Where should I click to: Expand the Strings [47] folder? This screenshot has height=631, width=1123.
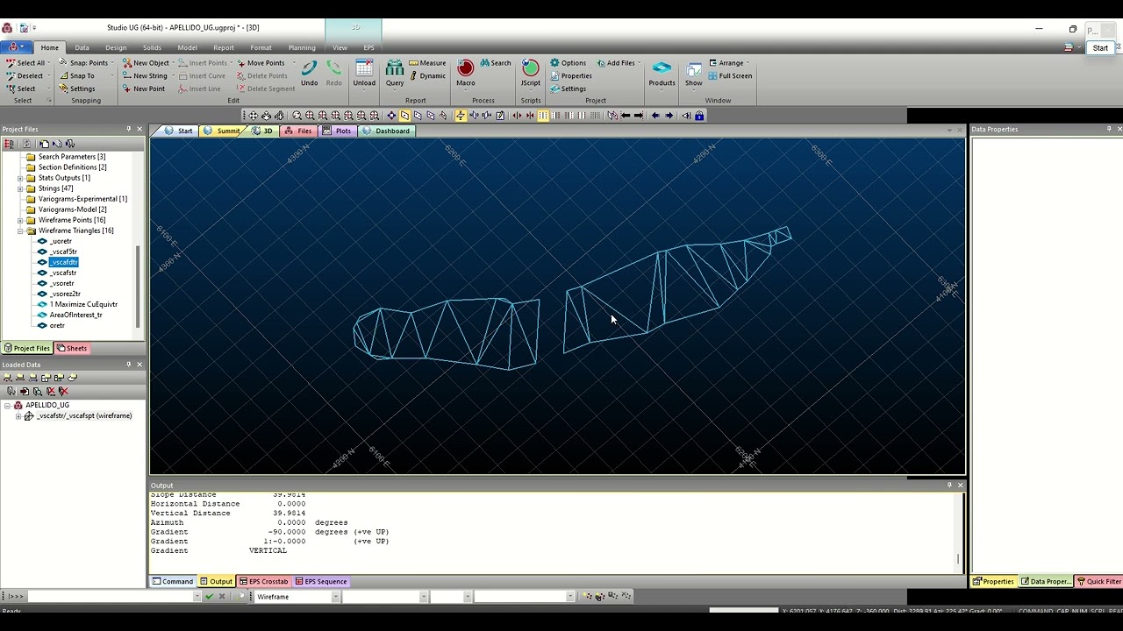tap(20, 188)
